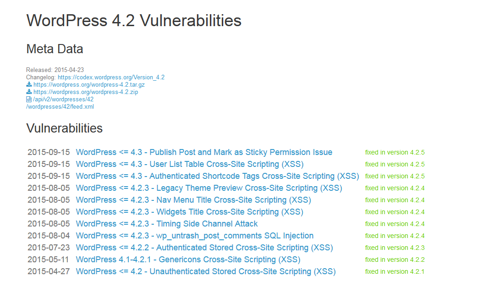Image resolution: width=493 pixels, height=293 pixels.
Task: Open the /wordpresses/42/feed.xml feed link
Action: [x=60, y=107]
